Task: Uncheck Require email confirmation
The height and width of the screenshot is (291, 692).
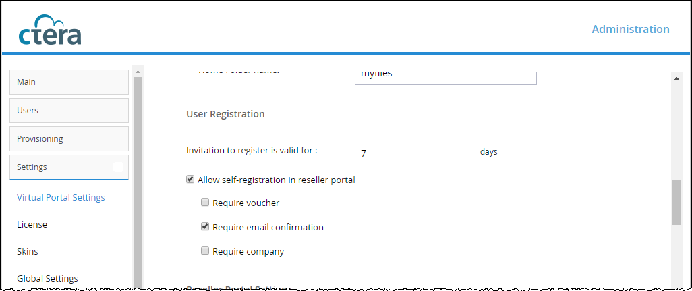Action: point(205,227)
